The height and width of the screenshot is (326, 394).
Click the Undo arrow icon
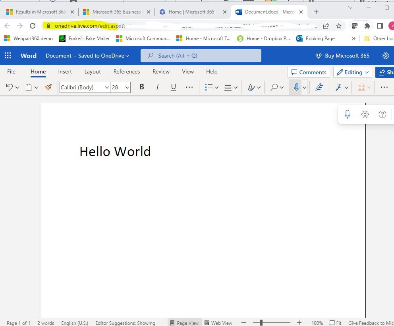pos(10,87)
